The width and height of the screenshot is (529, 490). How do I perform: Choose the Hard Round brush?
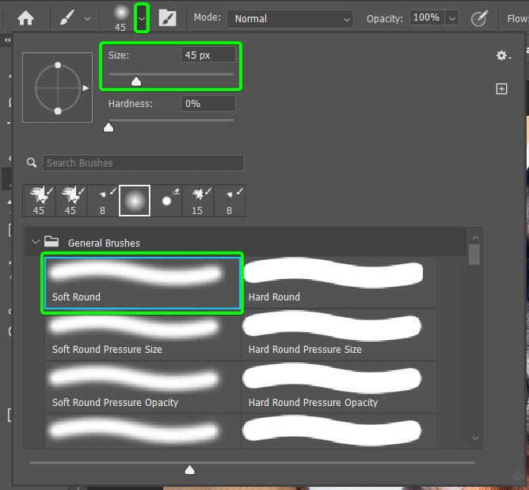(339, 283)
